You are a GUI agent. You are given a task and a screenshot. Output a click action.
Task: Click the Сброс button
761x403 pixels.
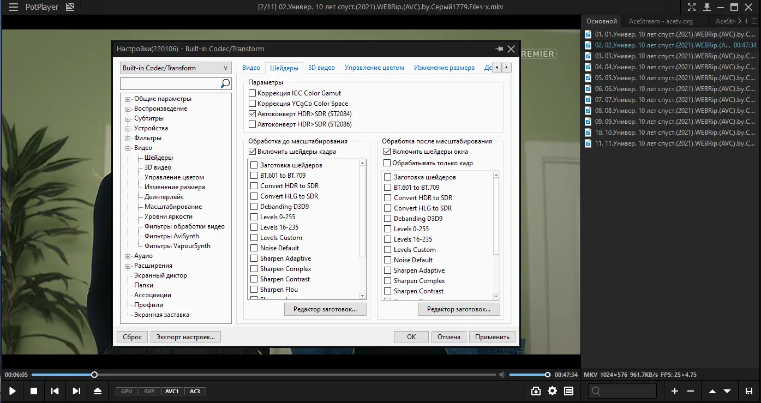132,337
